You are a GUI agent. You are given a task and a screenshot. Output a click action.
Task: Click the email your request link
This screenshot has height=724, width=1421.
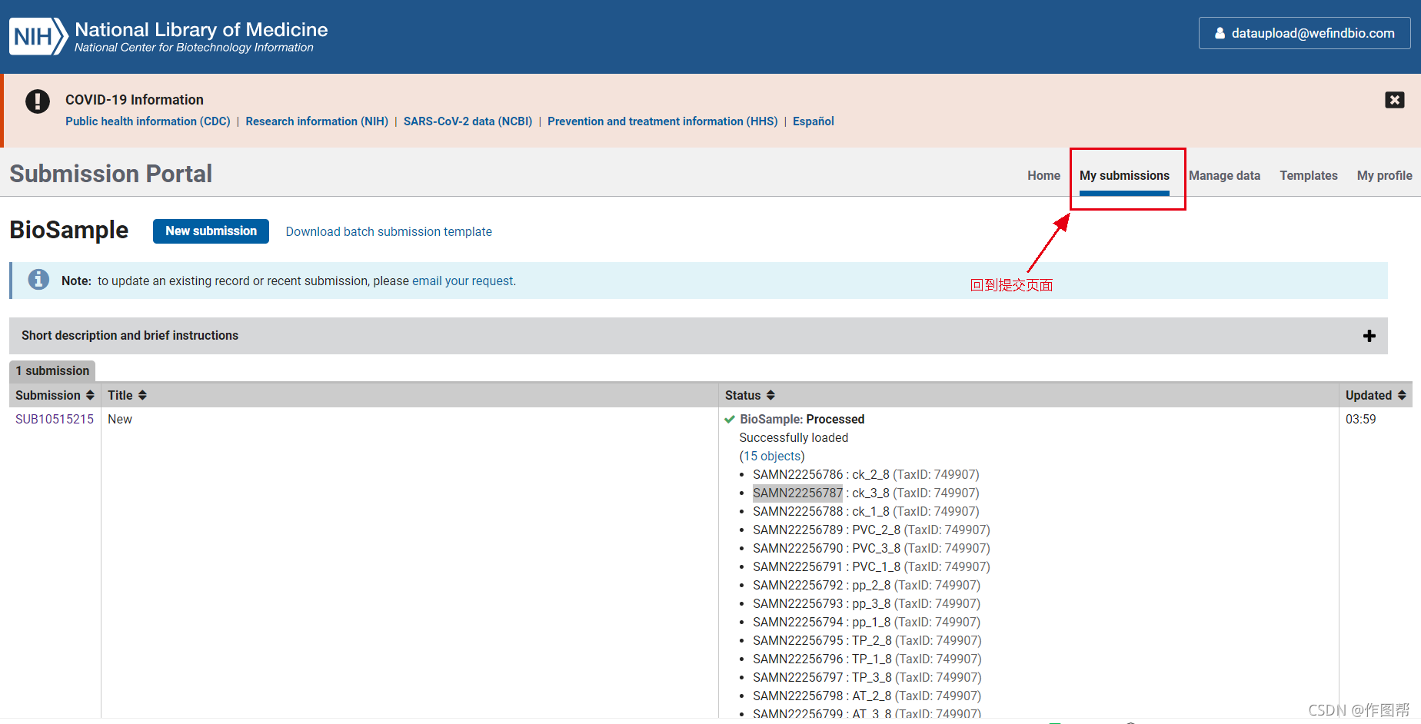pos(463,281)
